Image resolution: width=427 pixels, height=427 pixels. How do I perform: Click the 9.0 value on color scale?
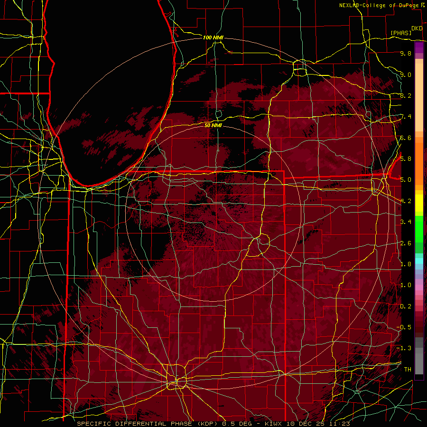(x=406, y=74)
